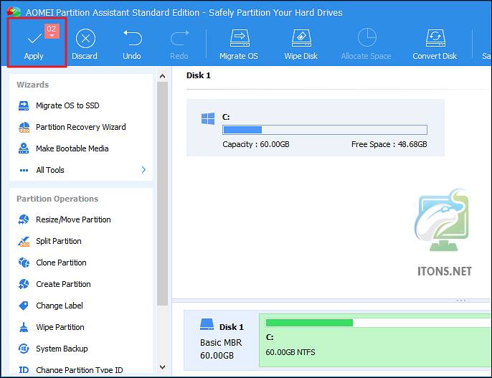Image resolution: width=492 pixels, height=378 pixels.
Task: Click the Disk 1 heading
Action: click(199, 75)
